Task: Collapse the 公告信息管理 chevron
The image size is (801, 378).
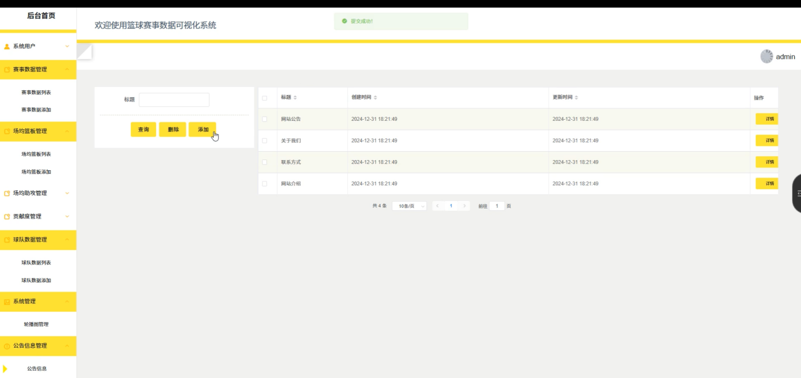Action: pyautogui.click(x=67, y=346)
